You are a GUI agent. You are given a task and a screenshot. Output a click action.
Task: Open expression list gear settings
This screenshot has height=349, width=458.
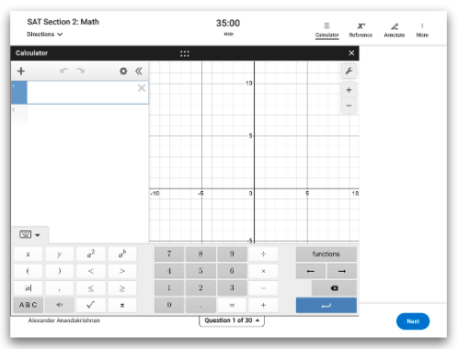123,72
